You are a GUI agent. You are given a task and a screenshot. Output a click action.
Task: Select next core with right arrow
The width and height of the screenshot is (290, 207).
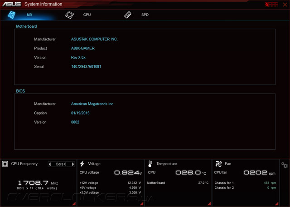[x=73, y=164]
